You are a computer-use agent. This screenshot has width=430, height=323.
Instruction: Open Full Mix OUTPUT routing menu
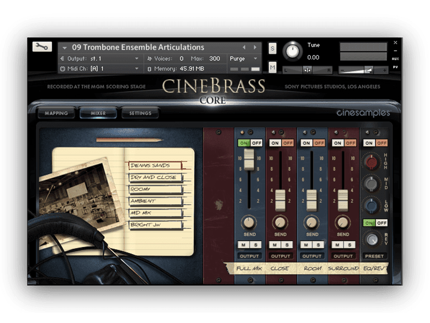pyautogui.click(x=249, y=256)
